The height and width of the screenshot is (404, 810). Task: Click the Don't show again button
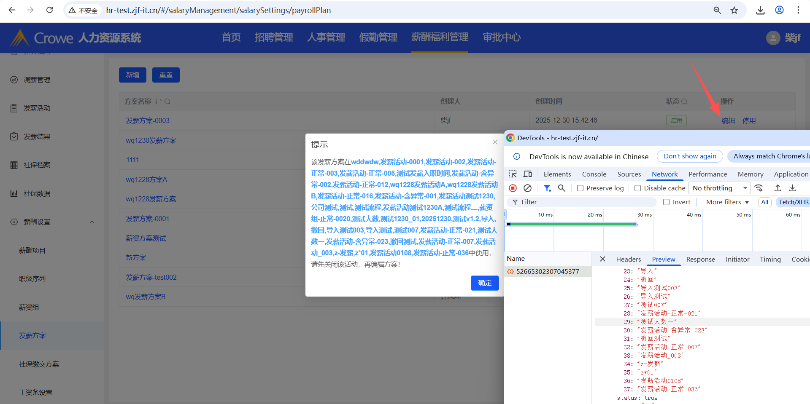click(690, 156)
